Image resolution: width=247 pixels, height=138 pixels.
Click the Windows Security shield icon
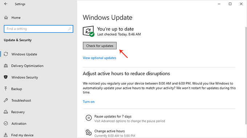6,77
